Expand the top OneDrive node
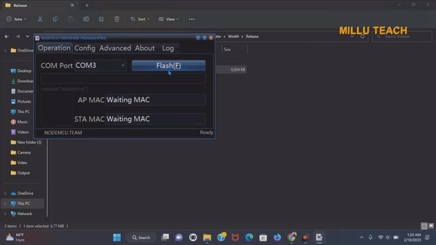 pyautogui.click(x=5, y=50)
